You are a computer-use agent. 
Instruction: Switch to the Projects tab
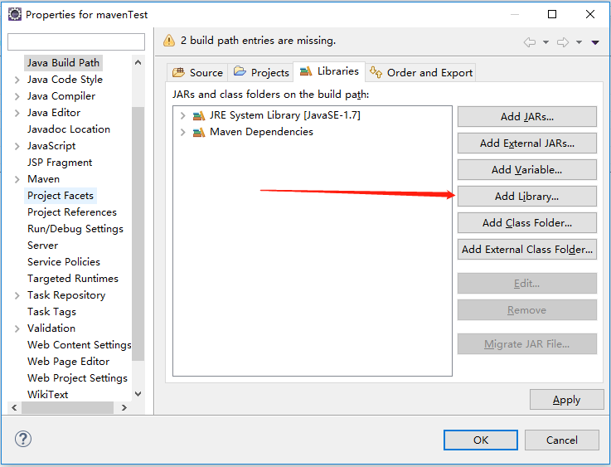260,72
